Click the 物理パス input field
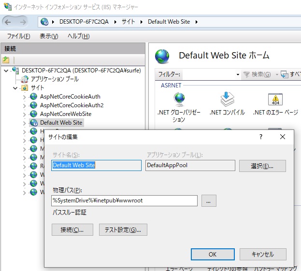Viewport: 301px width, 271px height. pyautogui.click(x=124, y=201)
